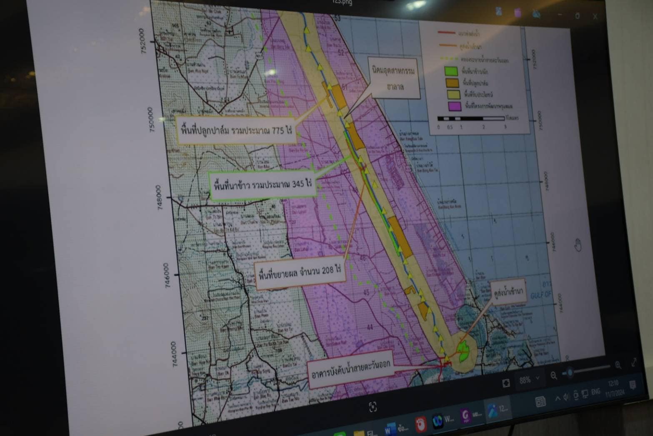
Task: Click the zoom slider handle
Action: pyautogui.click(x=570, y=373)
